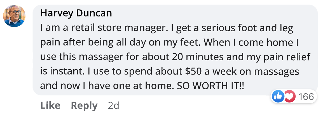The width and height of the screenshot is (323, 115).
Task: Click the 2d comment timestamp
Action: (x=113, y=105)
